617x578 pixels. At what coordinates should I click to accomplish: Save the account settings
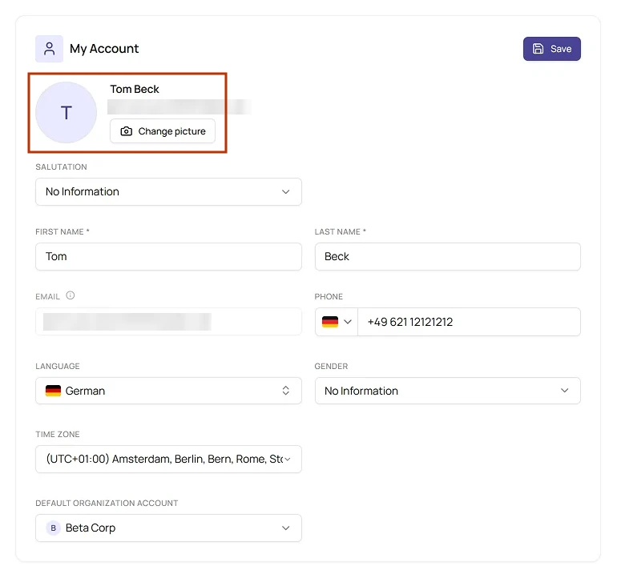551,49
